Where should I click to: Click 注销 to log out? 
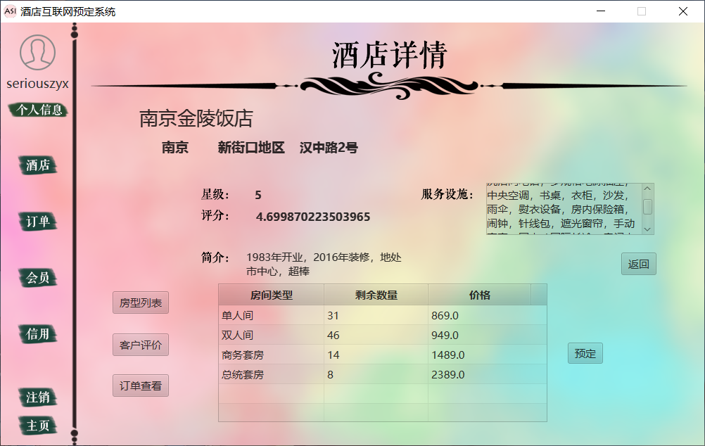click(x=38, y=397)
